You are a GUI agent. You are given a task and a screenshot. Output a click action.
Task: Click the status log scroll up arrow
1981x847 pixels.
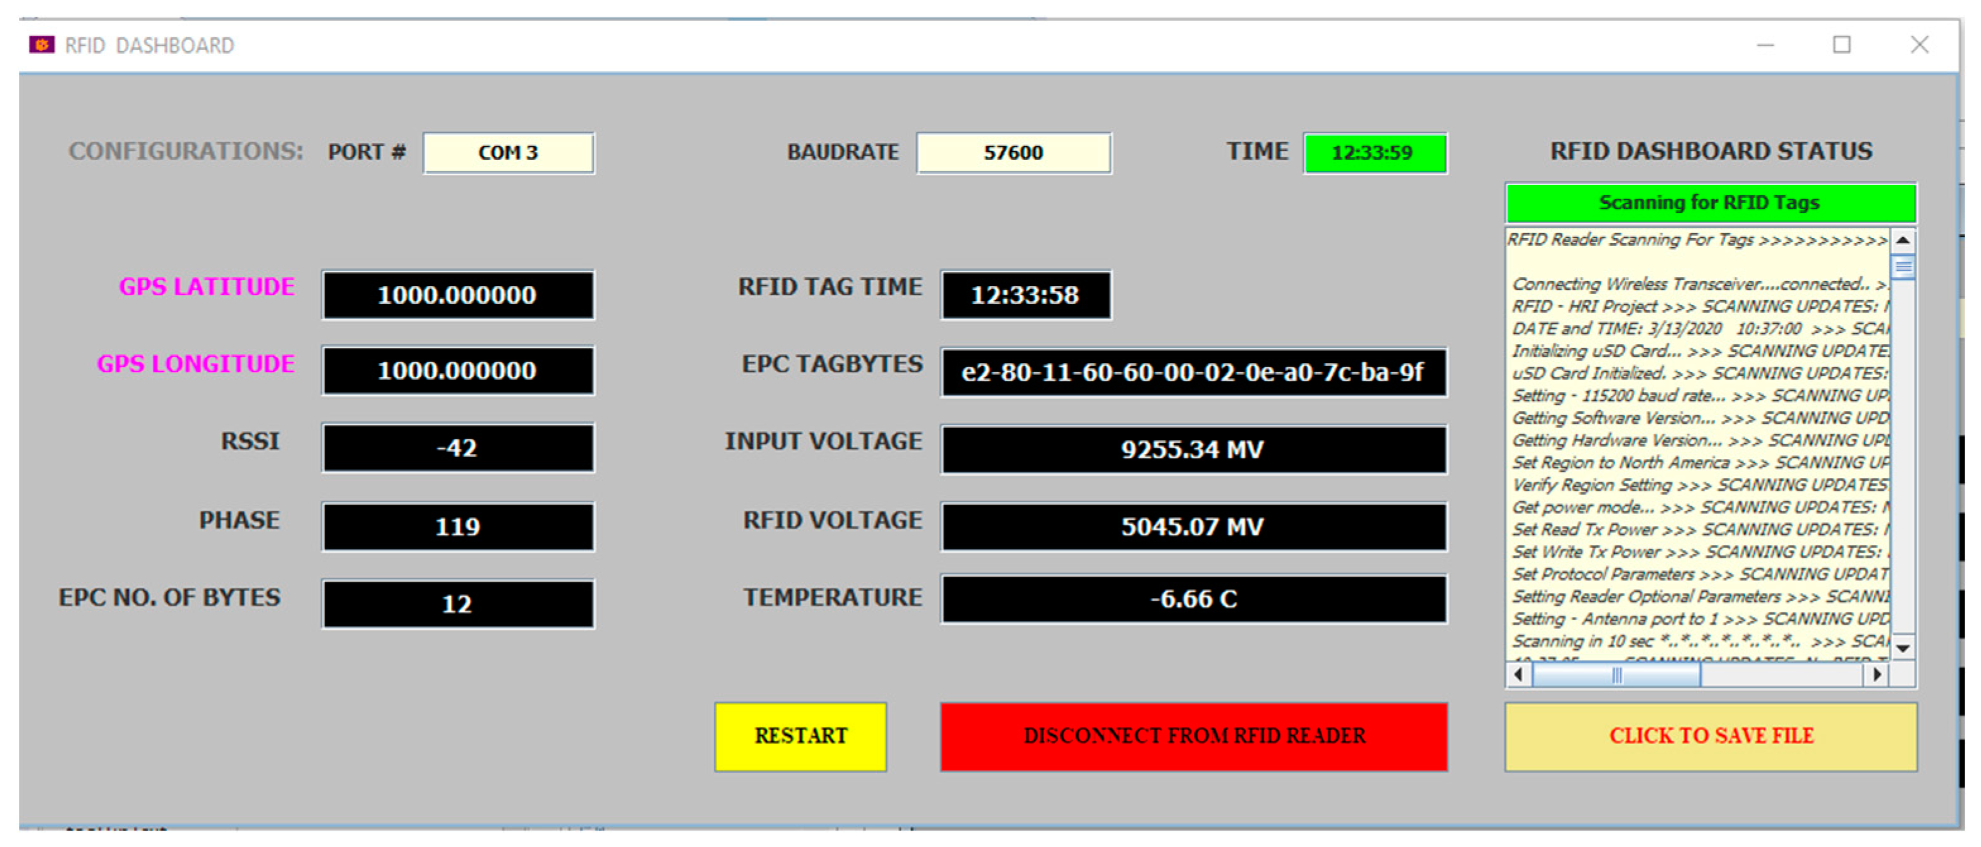pyautogui.click(x=1902, y=241)
